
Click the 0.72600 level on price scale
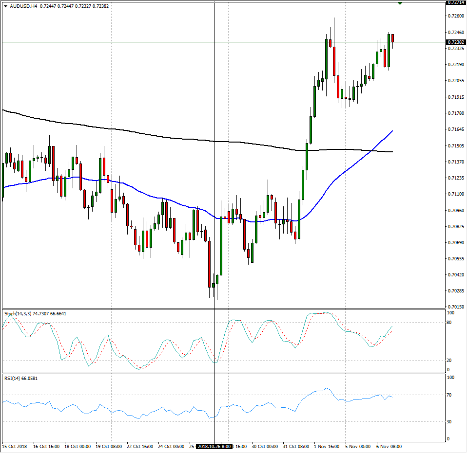pos(456,16)
